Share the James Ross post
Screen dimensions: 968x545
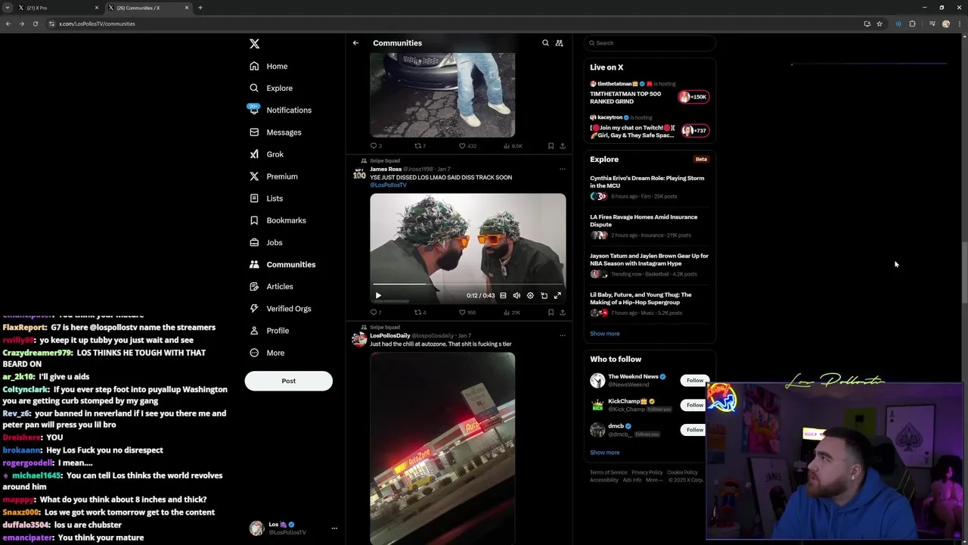click(562, 313)
